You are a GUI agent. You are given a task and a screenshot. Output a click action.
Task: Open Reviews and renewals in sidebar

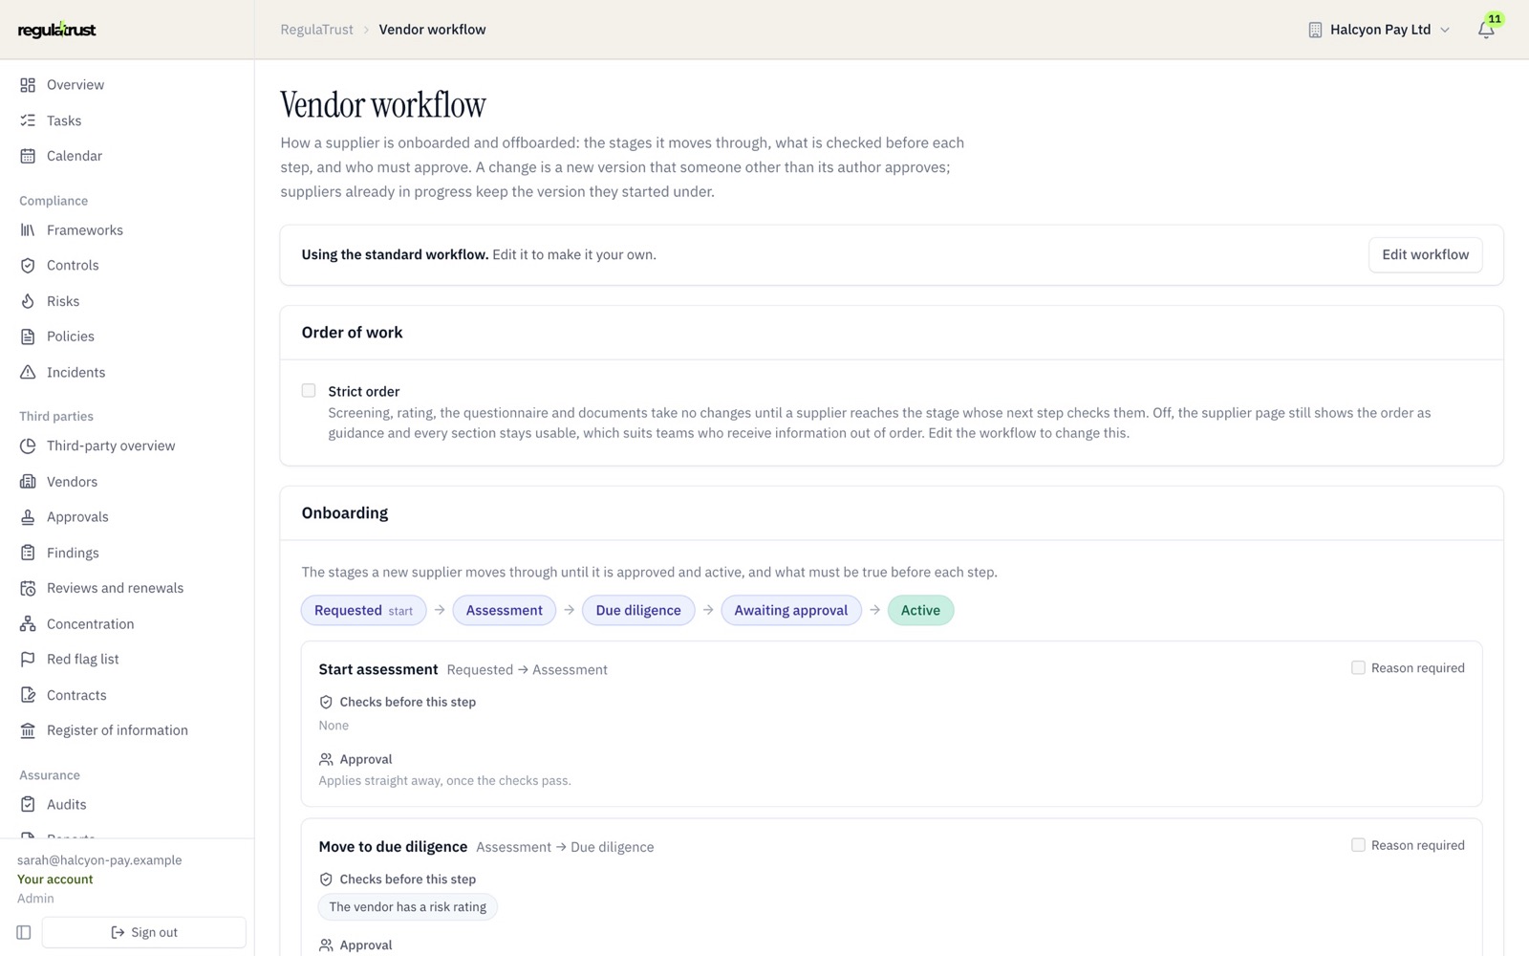[x=115, y=588]
